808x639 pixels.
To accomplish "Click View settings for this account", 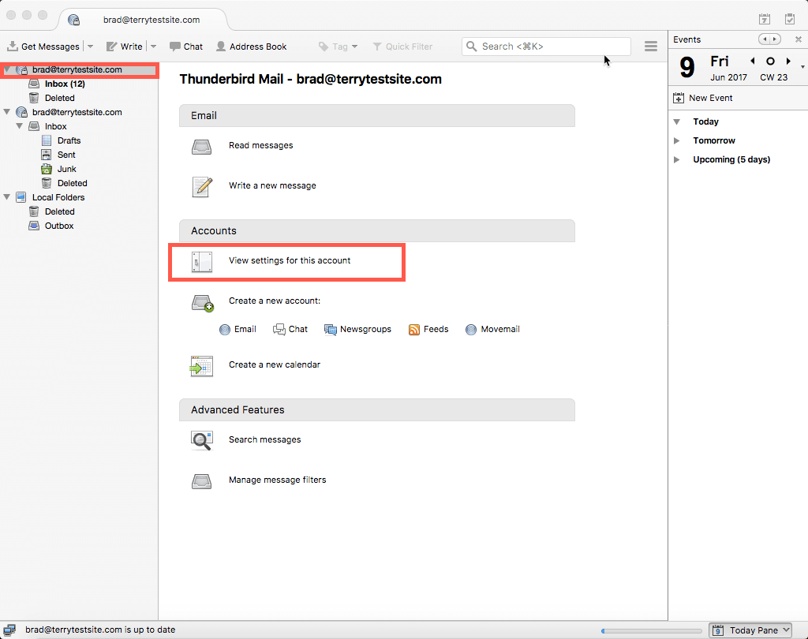I will click(x=290, y=261).
